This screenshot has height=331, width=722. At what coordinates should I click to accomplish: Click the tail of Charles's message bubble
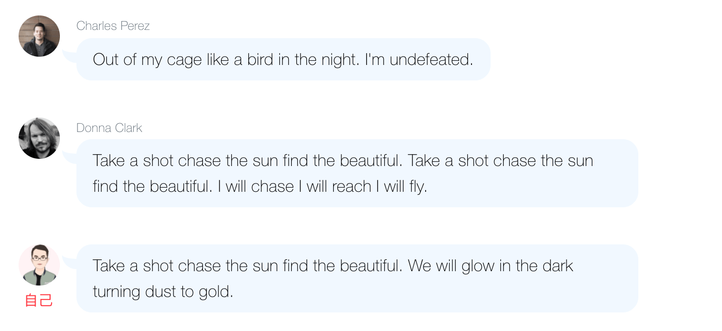point(69,56)
